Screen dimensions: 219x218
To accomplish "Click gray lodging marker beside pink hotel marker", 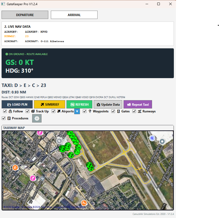I will [42, 179].
